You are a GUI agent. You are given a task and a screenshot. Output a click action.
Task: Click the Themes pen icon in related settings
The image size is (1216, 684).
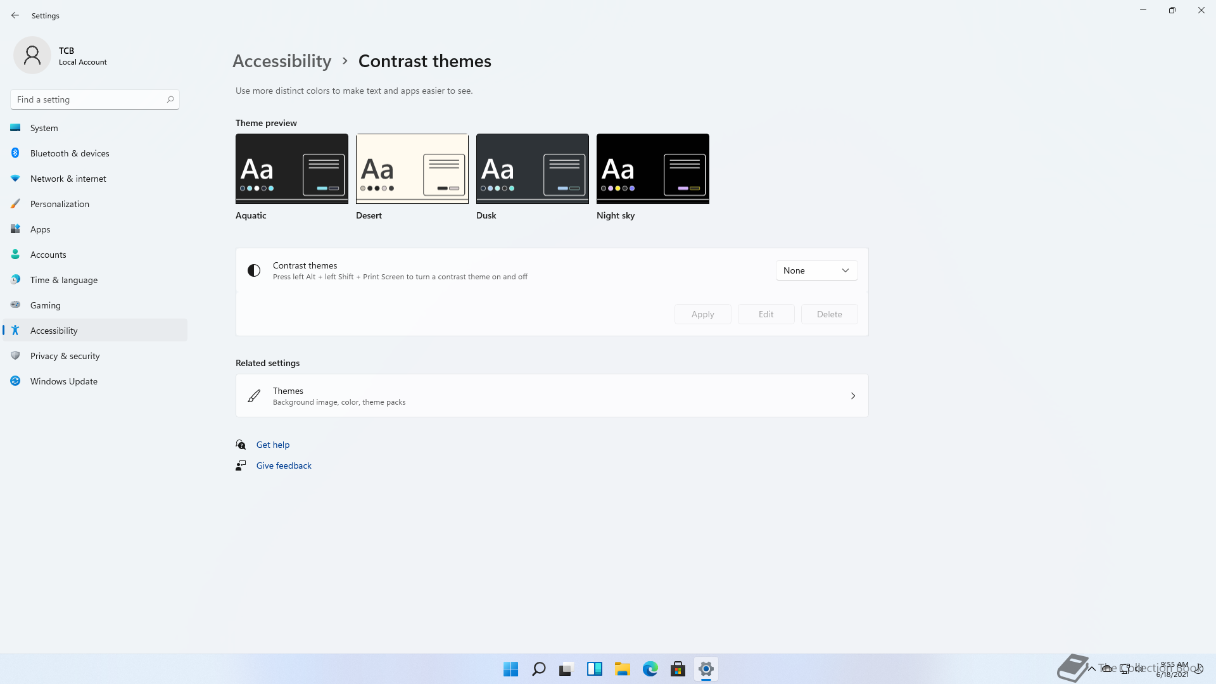[x=254, y=396]
